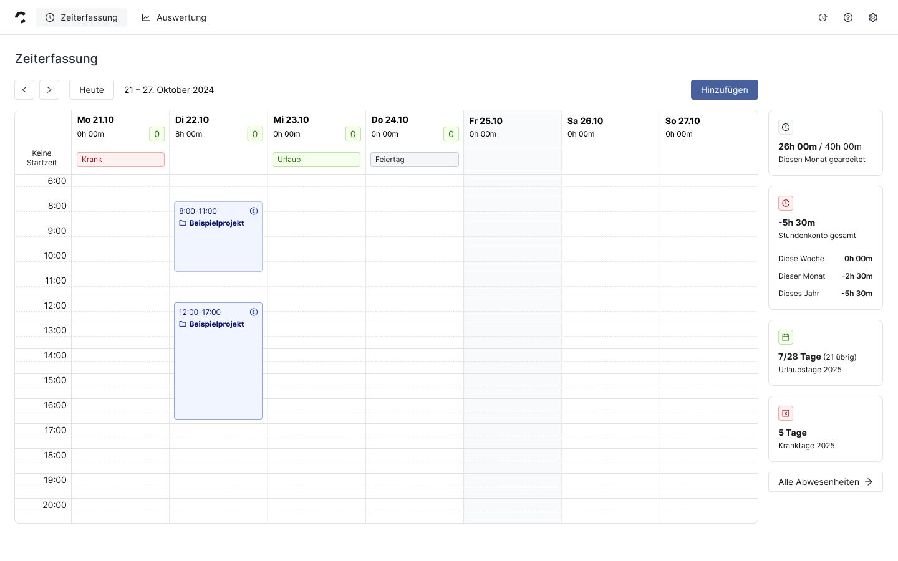Click the Hinzufügen button
This screenshot has height=561, width=898.
(x=725, y=90)
